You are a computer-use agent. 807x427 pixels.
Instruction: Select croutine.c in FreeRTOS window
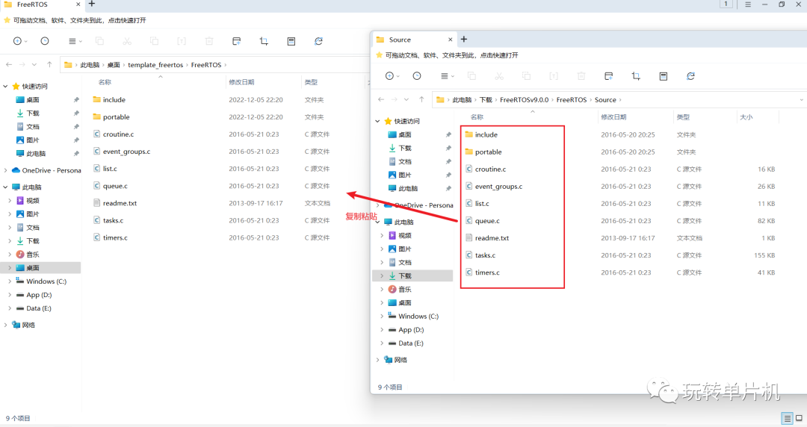pos(118,134)
